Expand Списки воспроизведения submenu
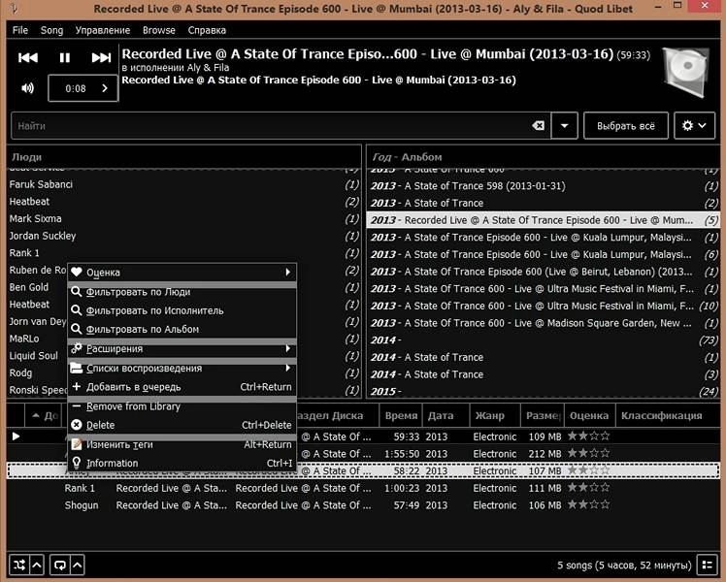This screenshot has height=582, width=726. point(181,368)
